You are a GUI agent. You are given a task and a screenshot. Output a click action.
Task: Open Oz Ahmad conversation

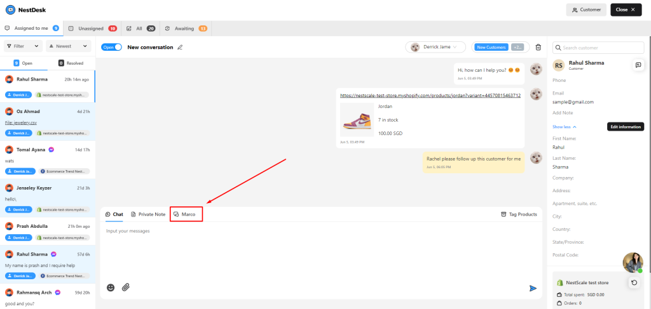pos(47,122)
